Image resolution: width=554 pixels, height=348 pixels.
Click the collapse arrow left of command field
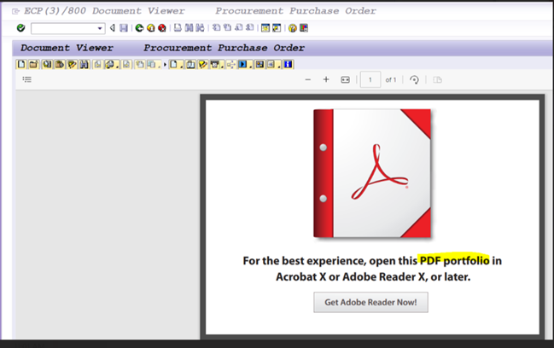pyautogui.click(x=113, y=28)
